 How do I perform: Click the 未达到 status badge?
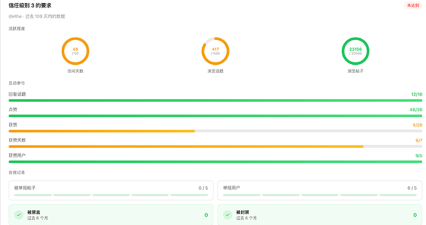[x=412, y=6]
